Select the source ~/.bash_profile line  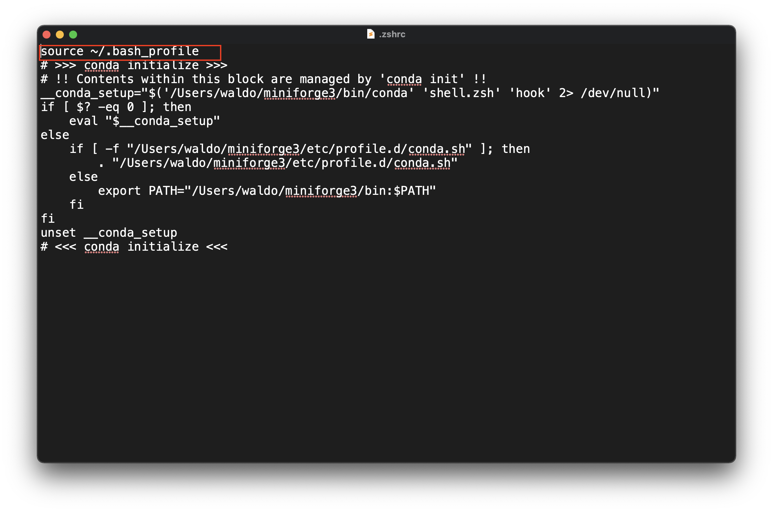pyautogui.click(x=120, y=51)
